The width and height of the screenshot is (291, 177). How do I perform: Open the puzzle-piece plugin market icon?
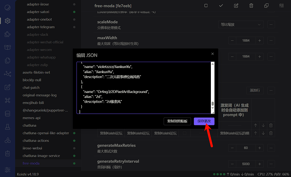(x=8, y=34)
